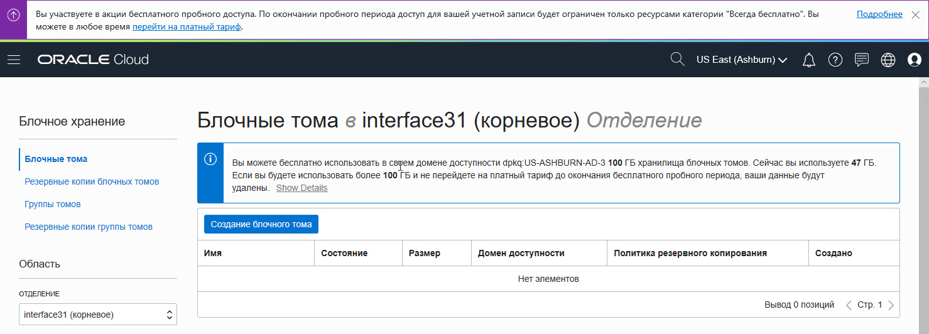Click the language globe icon

pyautogui.click(x=888, y=60)
